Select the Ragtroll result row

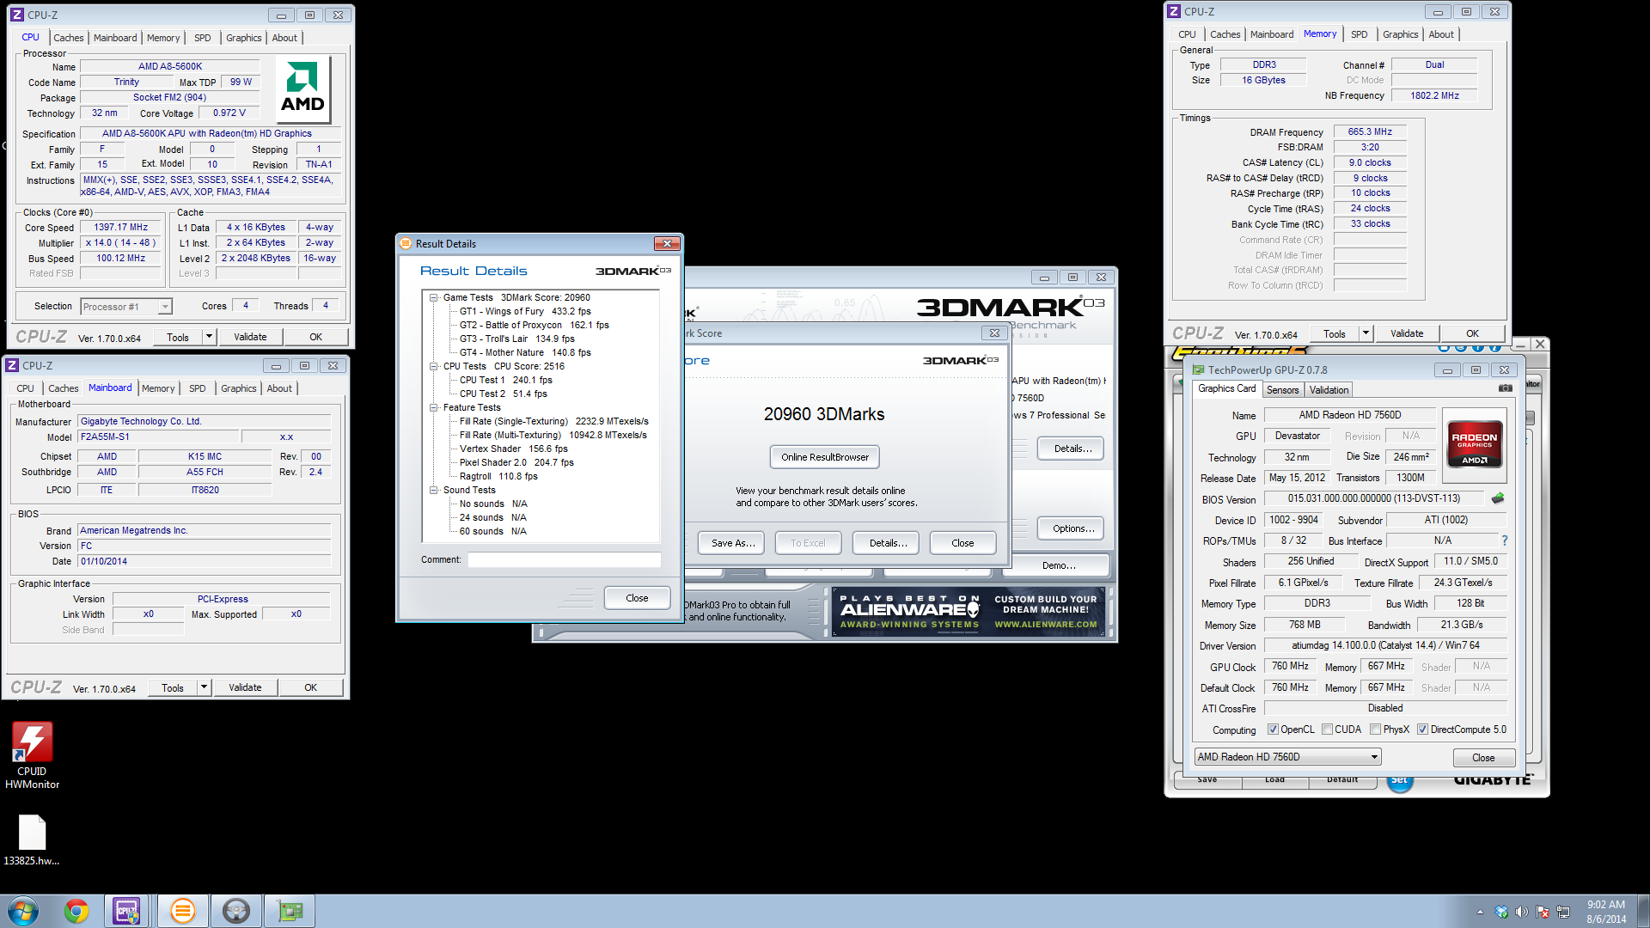498,476
